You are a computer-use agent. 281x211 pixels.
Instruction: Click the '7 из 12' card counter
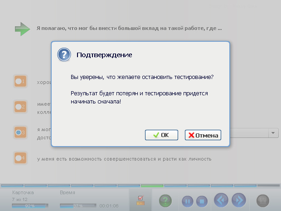(19, 199)
